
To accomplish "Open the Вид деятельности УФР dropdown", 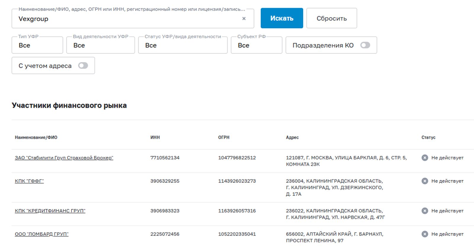I will coord(100,45).
